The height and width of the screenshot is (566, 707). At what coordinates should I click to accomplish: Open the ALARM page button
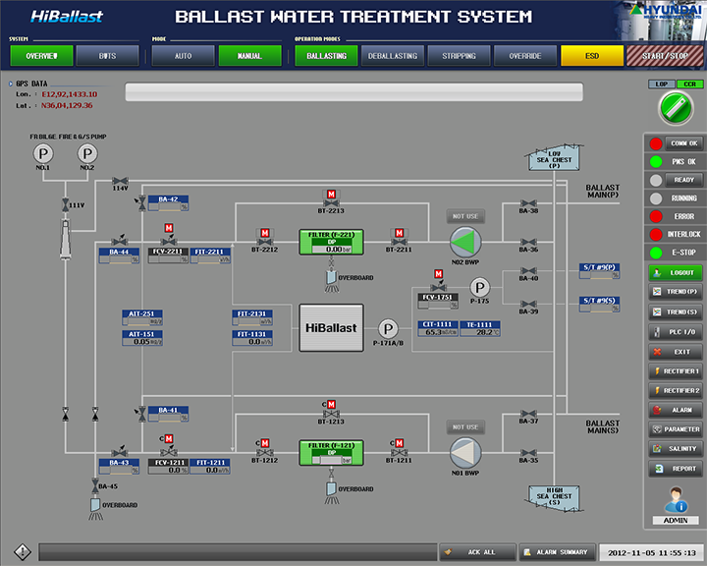[676, 411]
